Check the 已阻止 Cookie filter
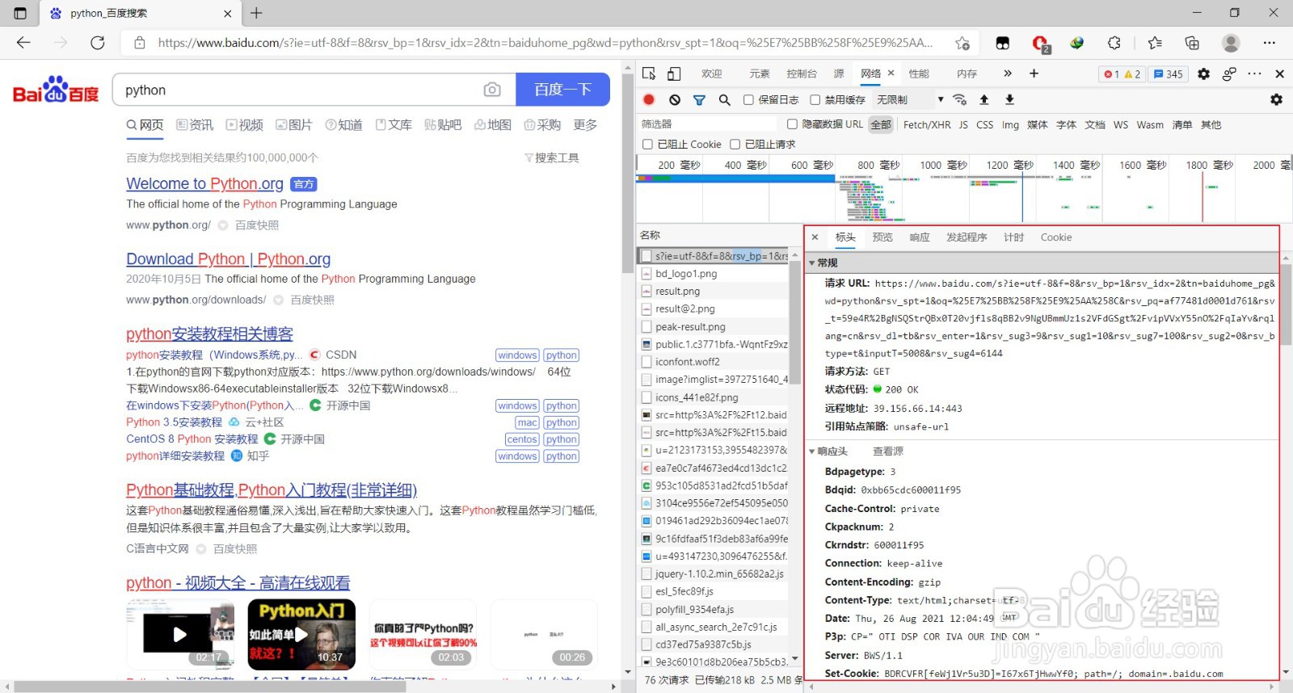 click(647, 145)
